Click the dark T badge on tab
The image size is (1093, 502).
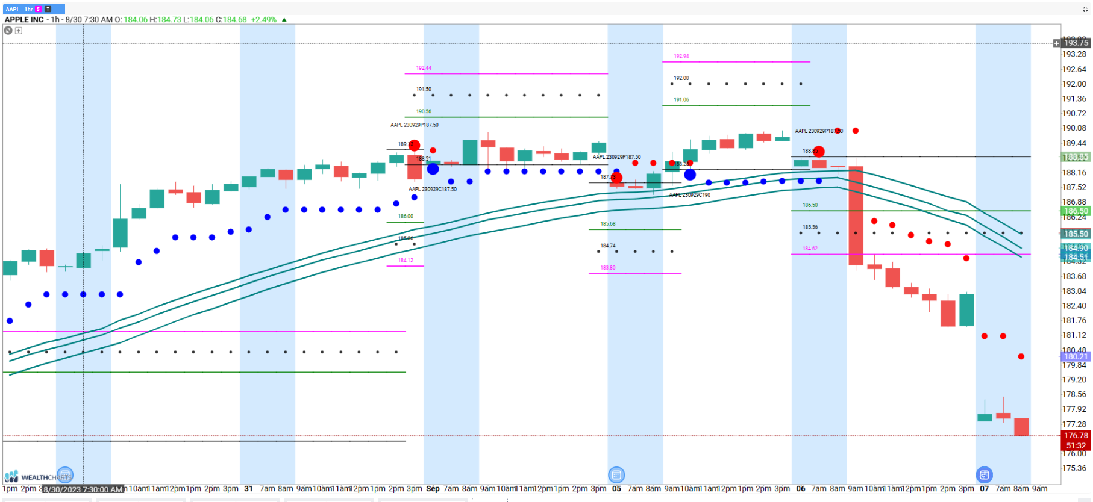point(48,9)
